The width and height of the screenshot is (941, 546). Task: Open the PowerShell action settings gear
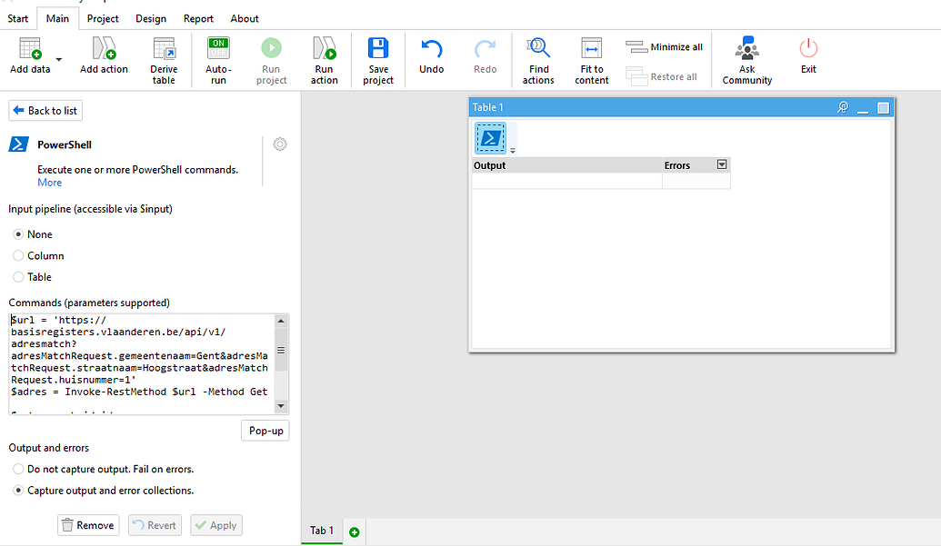280,144
